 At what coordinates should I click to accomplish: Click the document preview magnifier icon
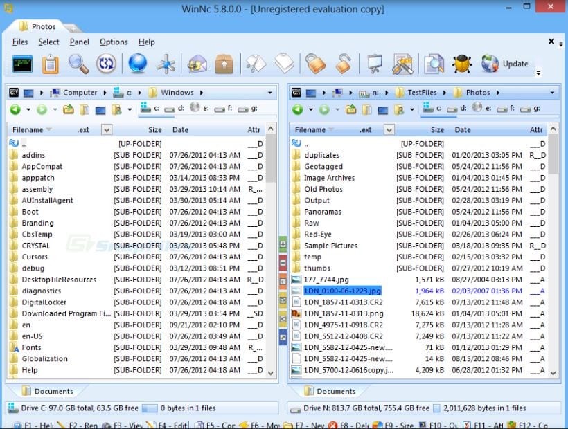(434, 64)
